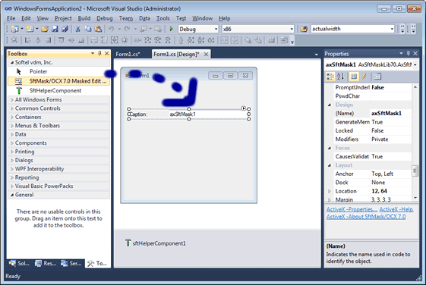Open the x86 platform dropdown
Screen dimensions: 426x285
(292, 29)
